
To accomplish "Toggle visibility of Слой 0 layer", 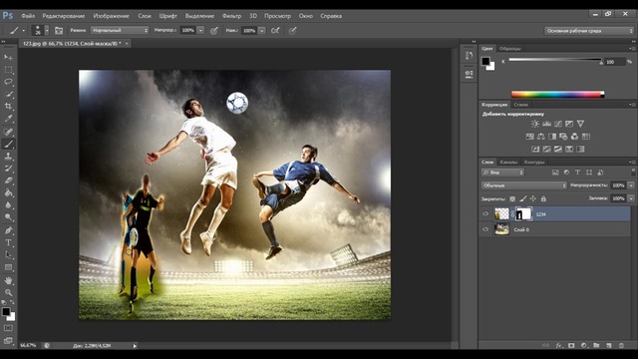I will coord(485,229).
